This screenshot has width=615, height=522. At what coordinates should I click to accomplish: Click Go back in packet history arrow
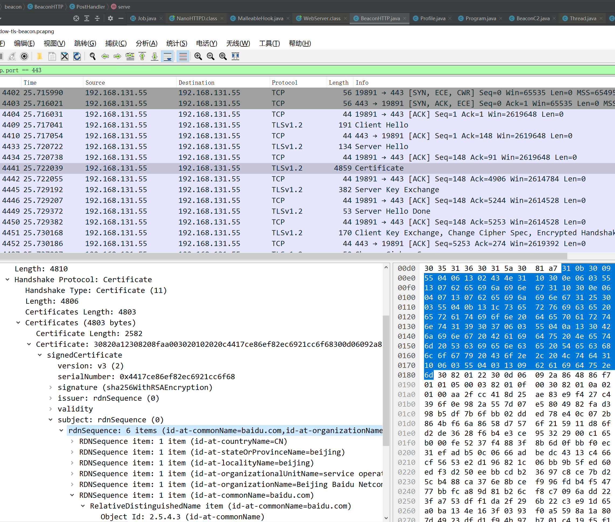click(x=105, y=56)
